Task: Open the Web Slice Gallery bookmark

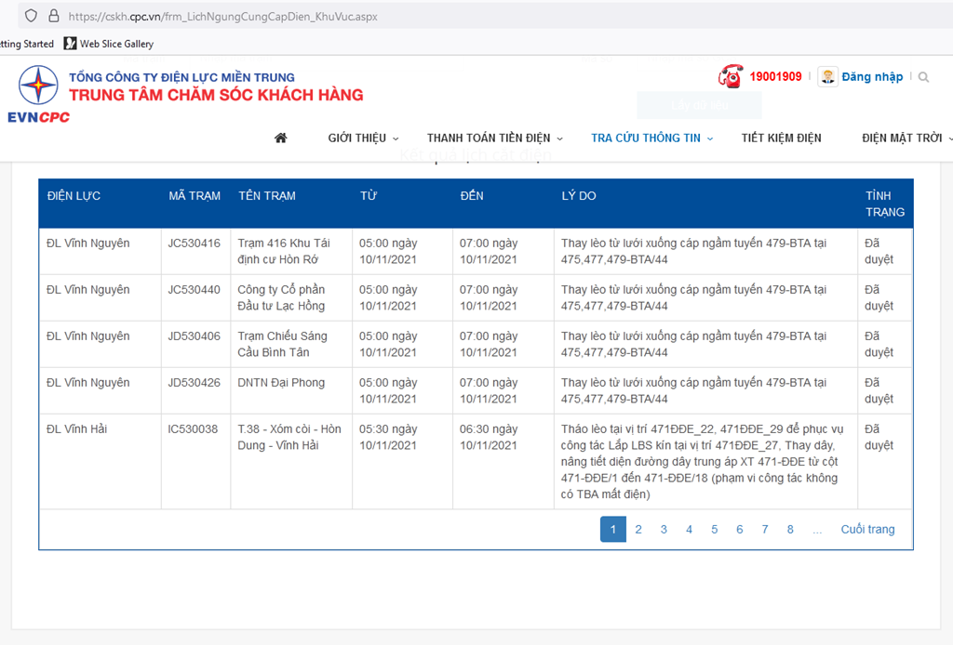Action: [x=108, y=44]
